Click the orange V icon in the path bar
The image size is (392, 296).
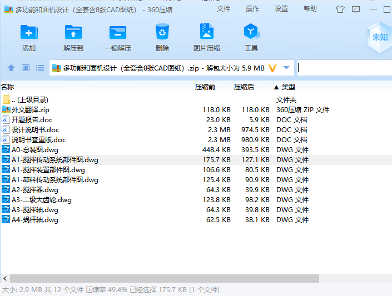272,68
